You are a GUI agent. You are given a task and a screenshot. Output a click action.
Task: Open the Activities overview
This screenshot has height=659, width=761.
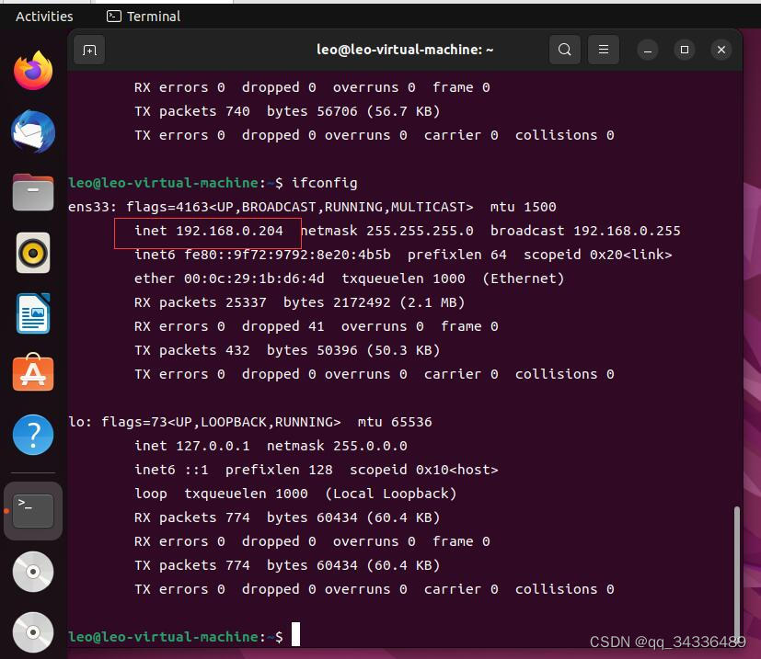coord(44,17)
